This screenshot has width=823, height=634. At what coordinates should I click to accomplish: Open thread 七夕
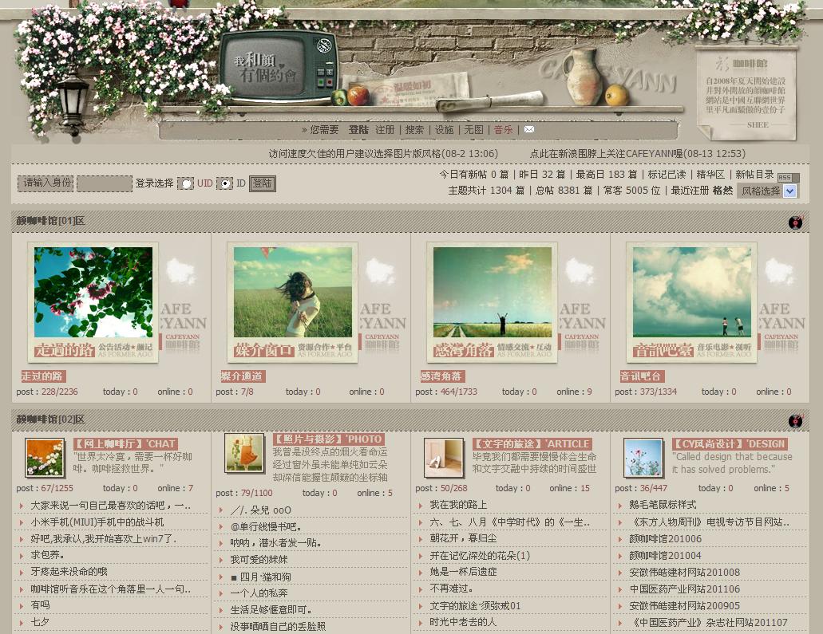coord(40,622)
